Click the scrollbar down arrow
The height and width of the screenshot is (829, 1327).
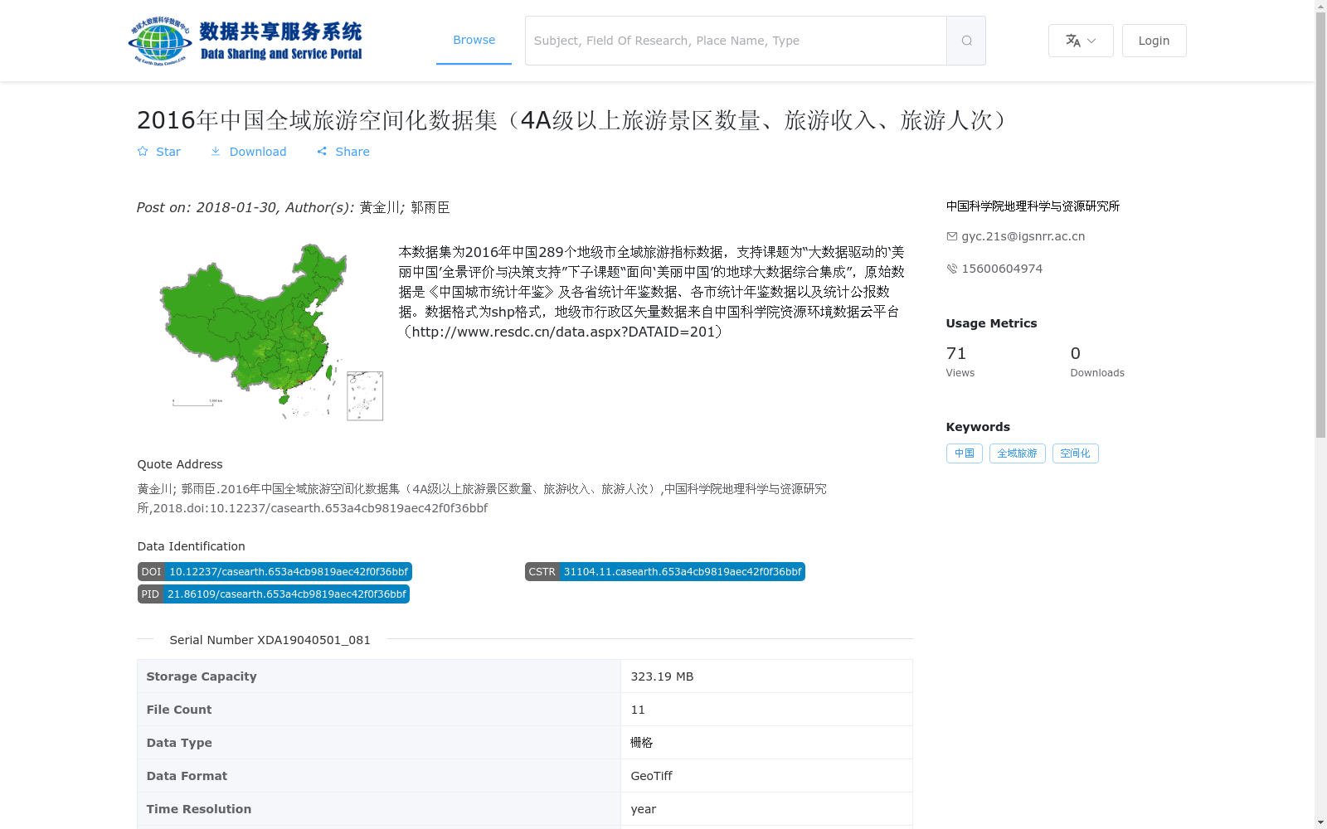1321,823
